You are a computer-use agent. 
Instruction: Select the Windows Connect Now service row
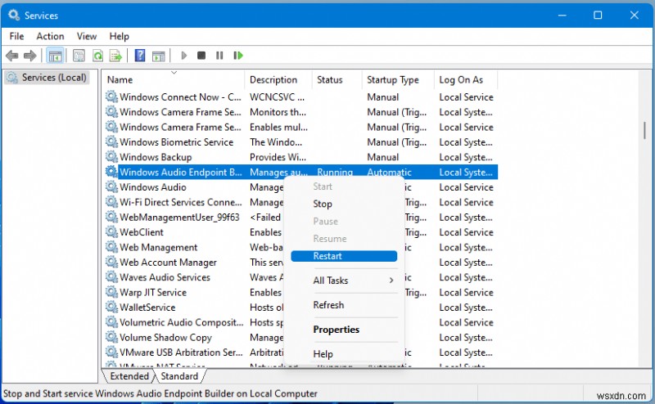tap(300, 97)
